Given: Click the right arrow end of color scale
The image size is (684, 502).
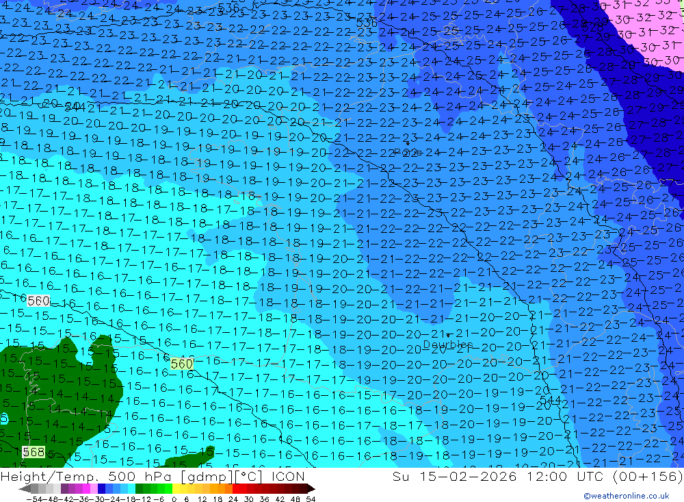Looking at the screenshot, I should point(311,489).
